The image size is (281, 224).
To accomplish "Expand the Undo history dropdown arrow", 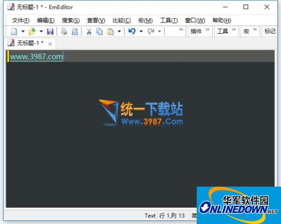I will [x=141, y=31].
